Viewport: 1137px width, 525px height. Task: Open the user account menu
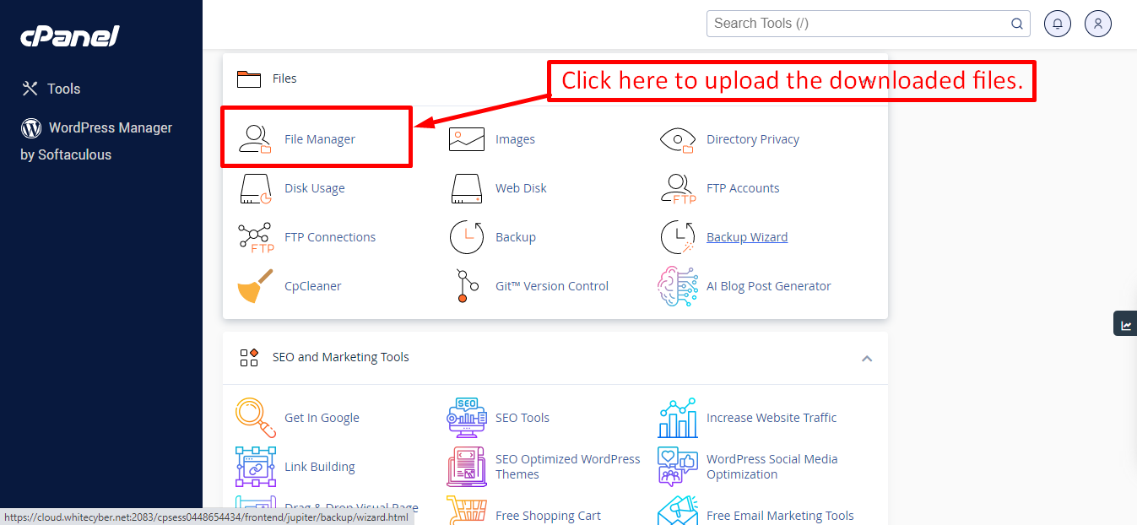tap(1097, 24)
